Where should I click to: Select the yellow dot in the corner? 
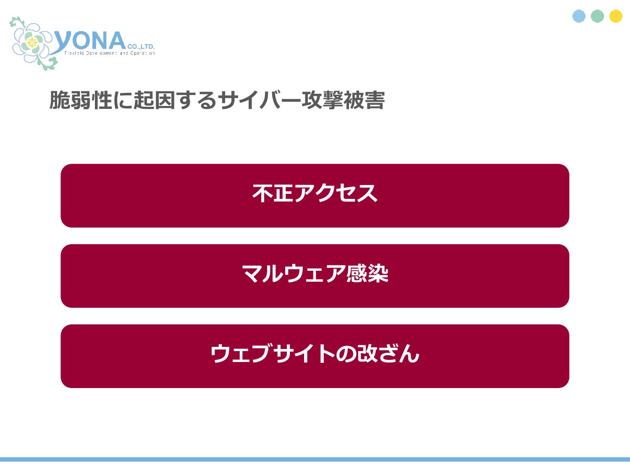coord(616,16)
